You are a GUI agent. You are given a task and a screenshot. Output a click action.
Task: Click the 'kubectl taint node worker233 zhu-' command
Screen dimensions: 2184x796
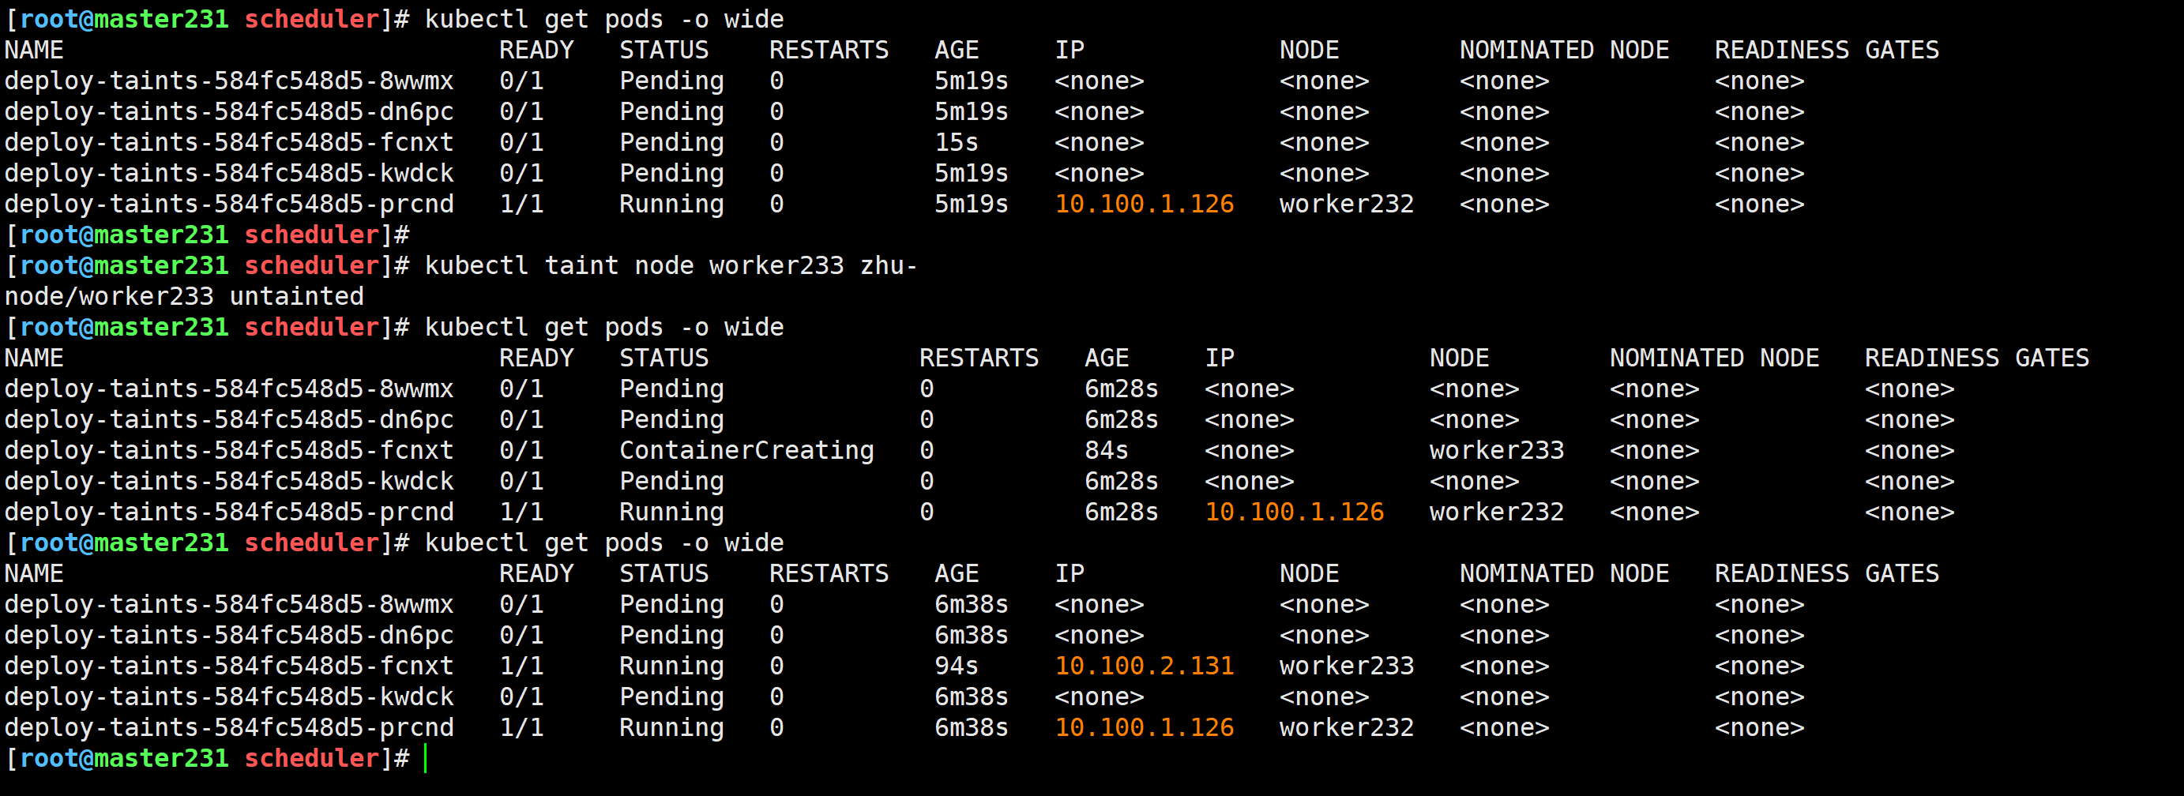click(x=671, y=265)
